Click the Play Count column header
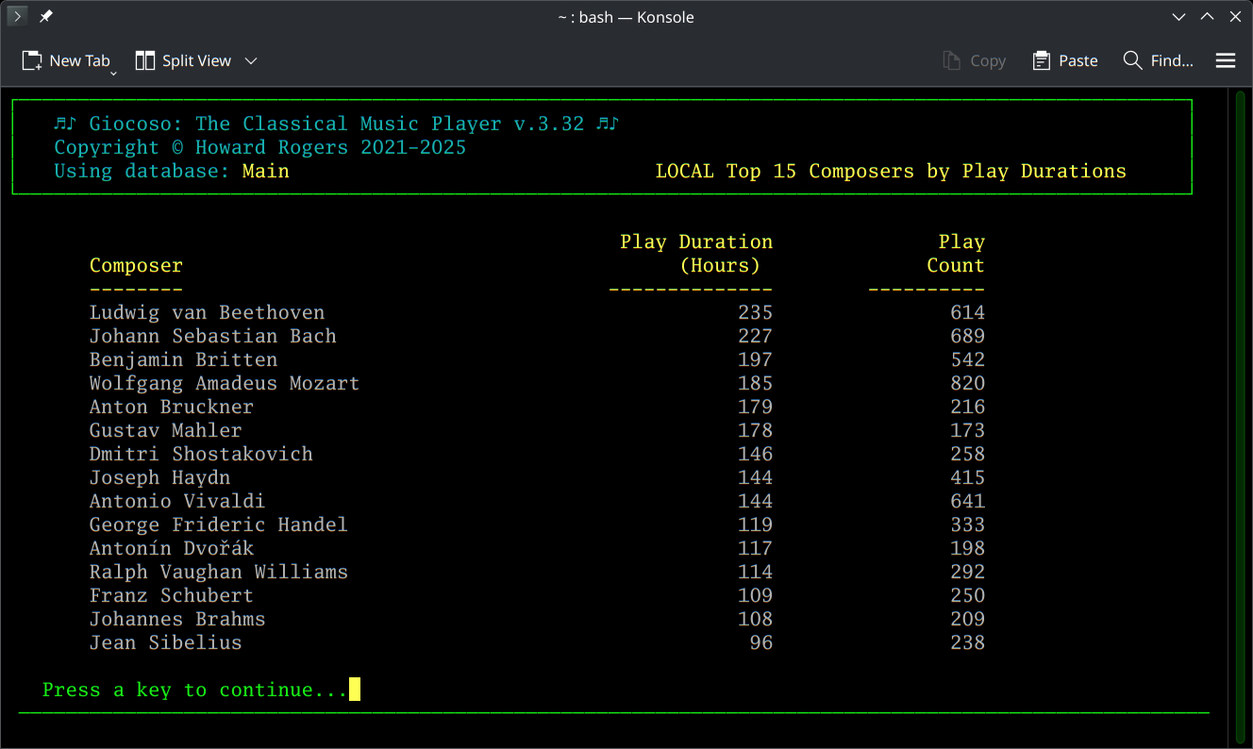Image resolution: width=1253 pixels, height=749 pixels. click(x=955, y=254)
